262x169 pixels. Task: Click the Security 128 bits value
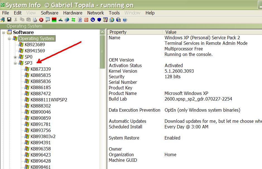click(172, 77)
